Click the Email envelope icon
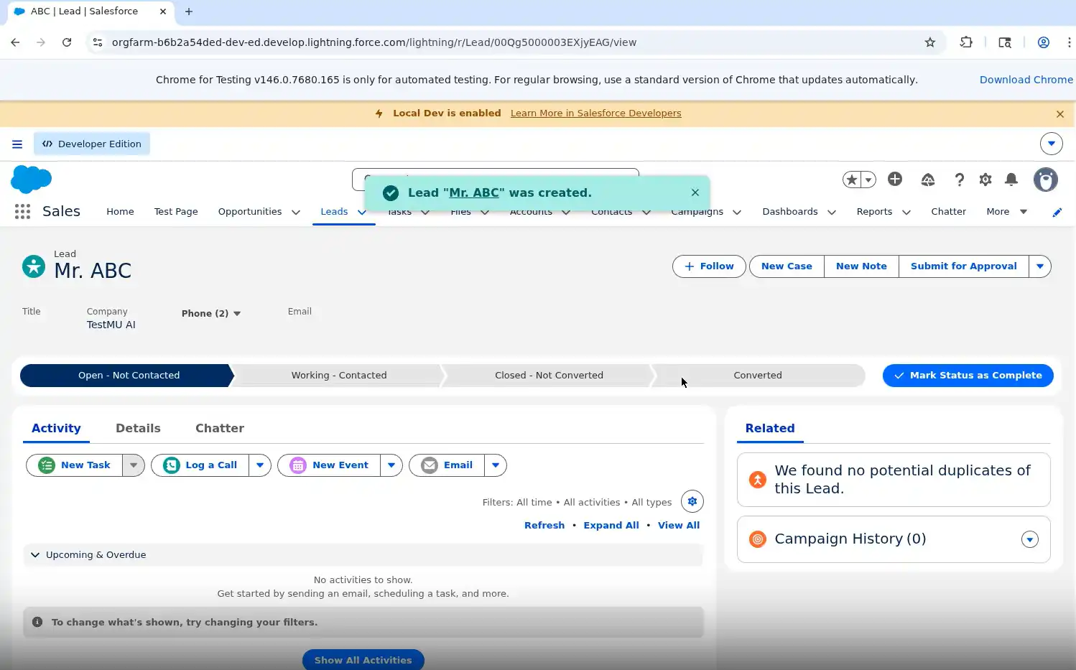 tap(430, 465)
